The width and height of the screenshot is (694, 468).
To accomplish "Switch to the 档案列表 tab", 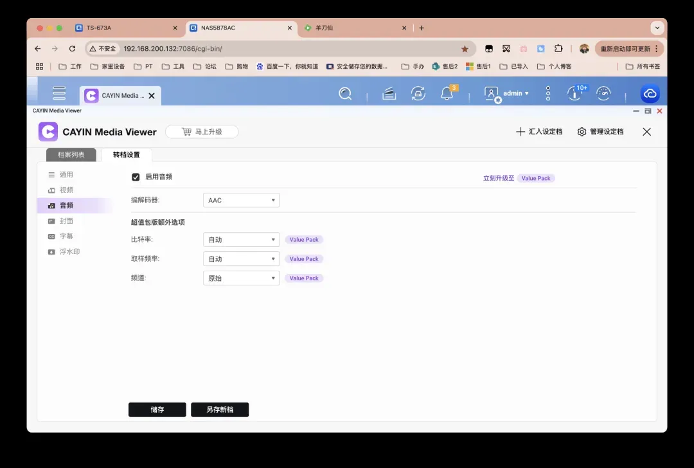I will coord(71,155).
